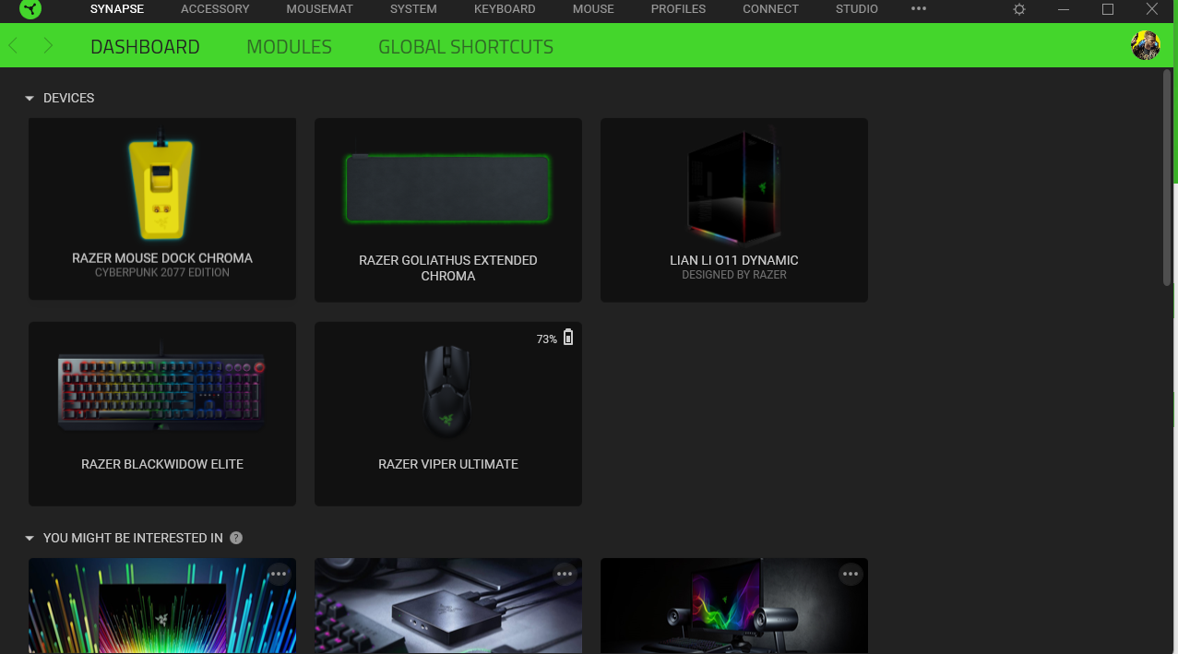
Task: Click the Razer logo icon
Action: click(30, 9)
